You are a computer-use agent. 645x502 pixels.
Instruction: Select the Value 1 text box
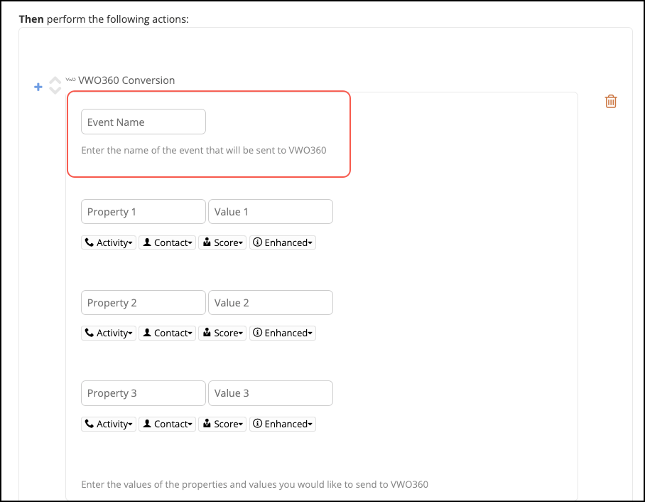coord(270,212)
